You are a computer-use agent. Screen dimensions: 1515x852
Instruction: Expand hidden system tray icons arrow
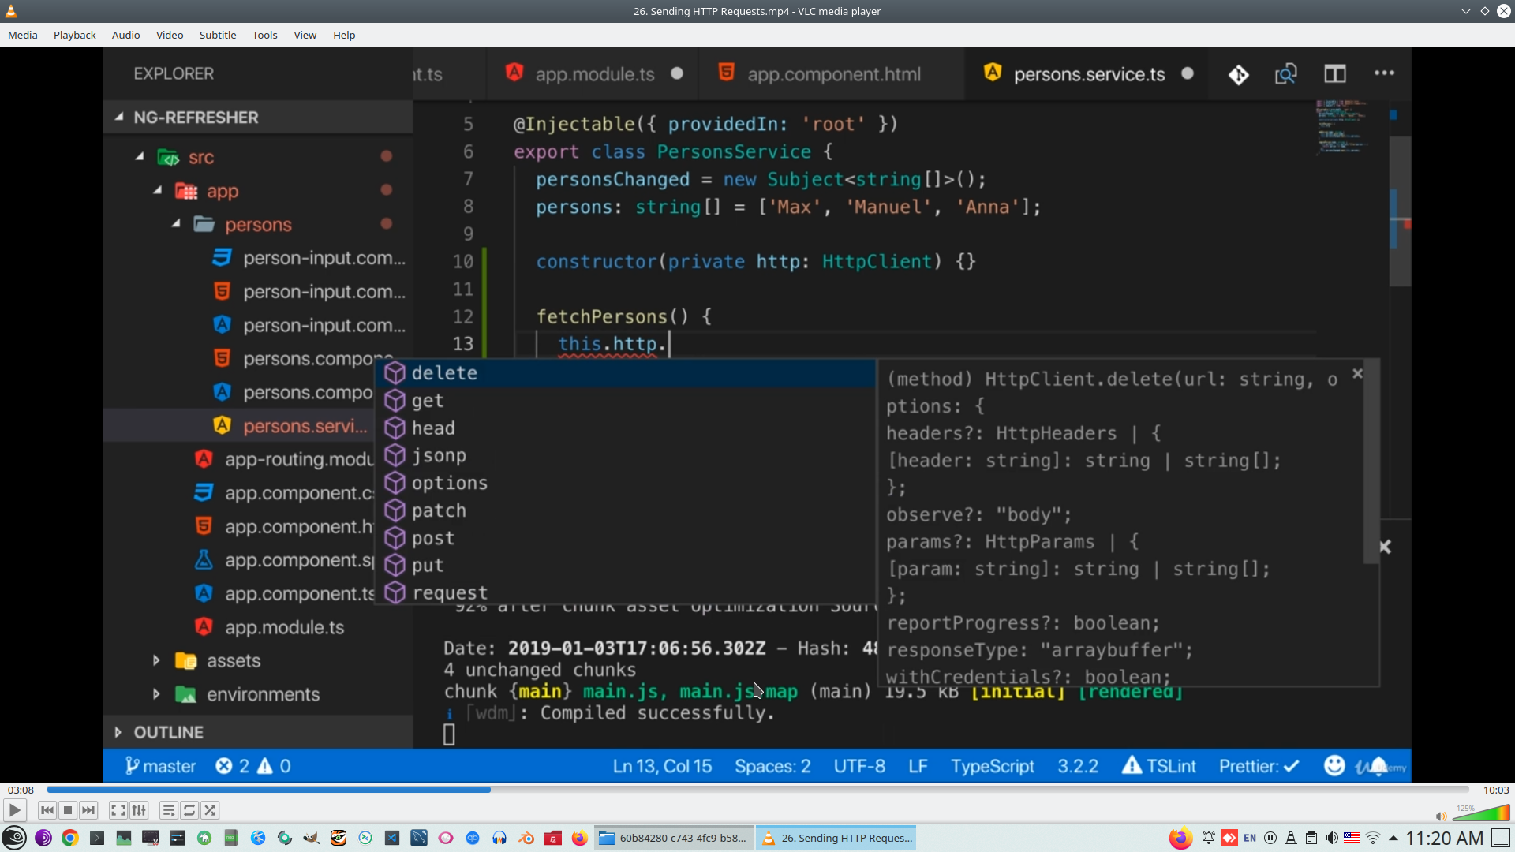tap(1393, 838)
